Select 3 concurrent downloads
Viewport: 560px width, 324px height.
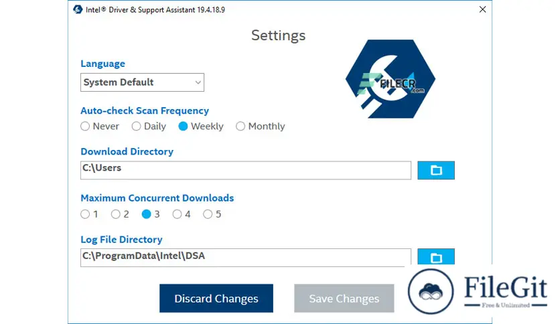(147, 214)
